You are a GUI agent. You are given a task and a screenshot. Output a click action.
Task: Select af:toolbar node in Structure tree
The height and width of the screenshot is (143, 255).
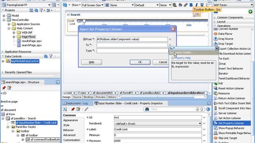pyautogui.click(x=31, y=135)
